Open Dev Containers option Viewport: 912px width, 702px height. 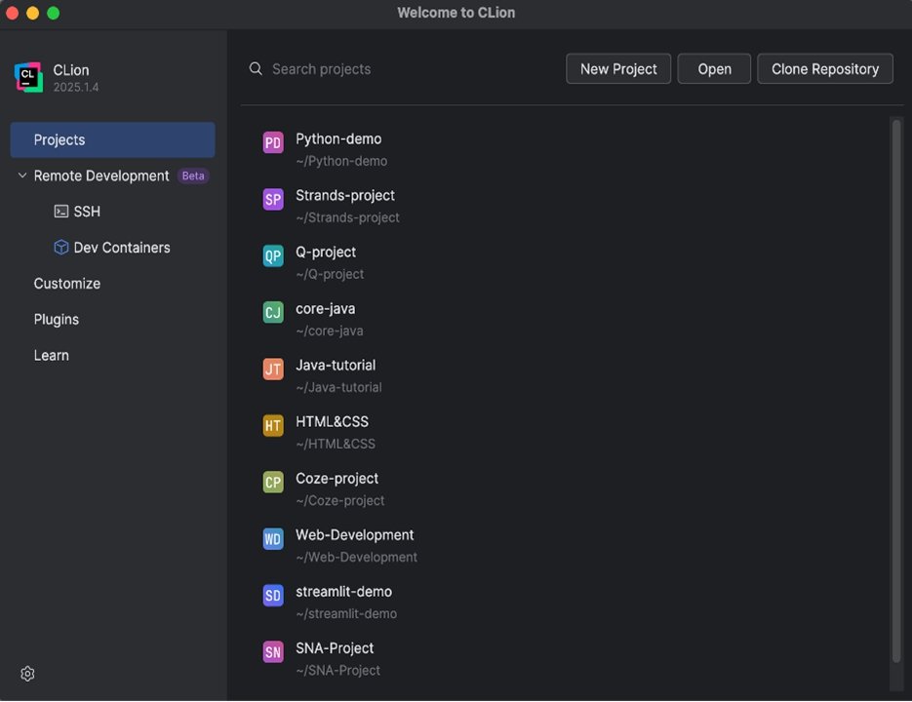click(x=122, y=248)
